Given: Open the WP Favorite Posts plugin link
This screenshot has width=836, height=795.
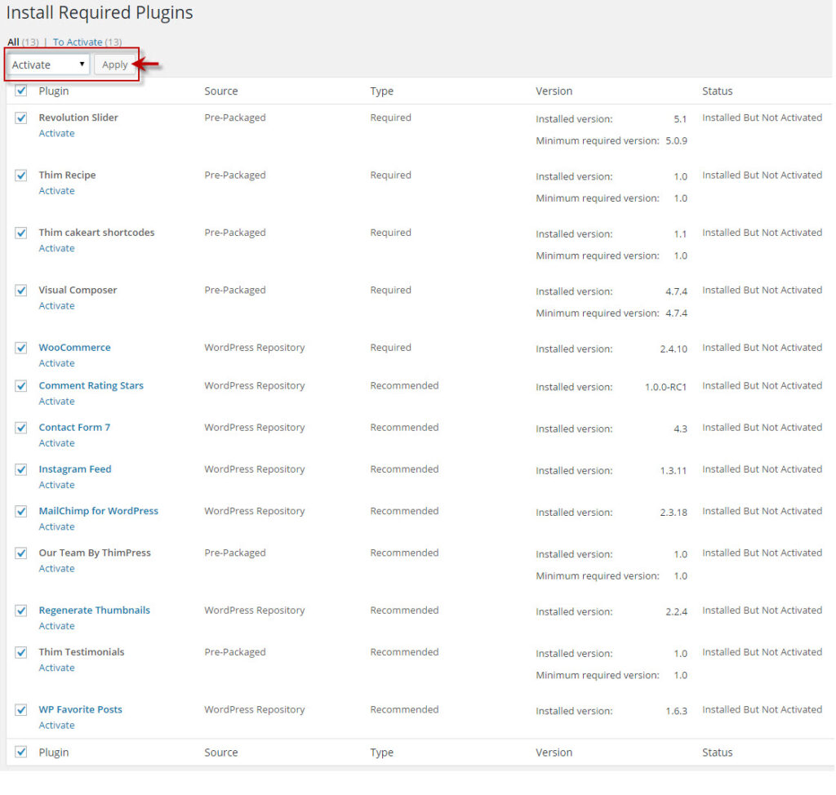Looking at the screenshot, I should 81,709.
